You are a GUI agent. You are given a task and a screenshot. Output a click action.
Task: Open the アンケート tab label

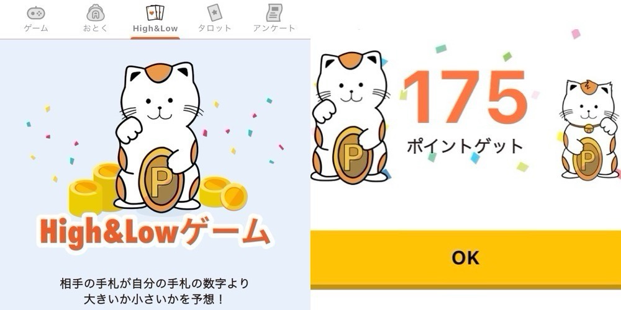coord(274,29)
